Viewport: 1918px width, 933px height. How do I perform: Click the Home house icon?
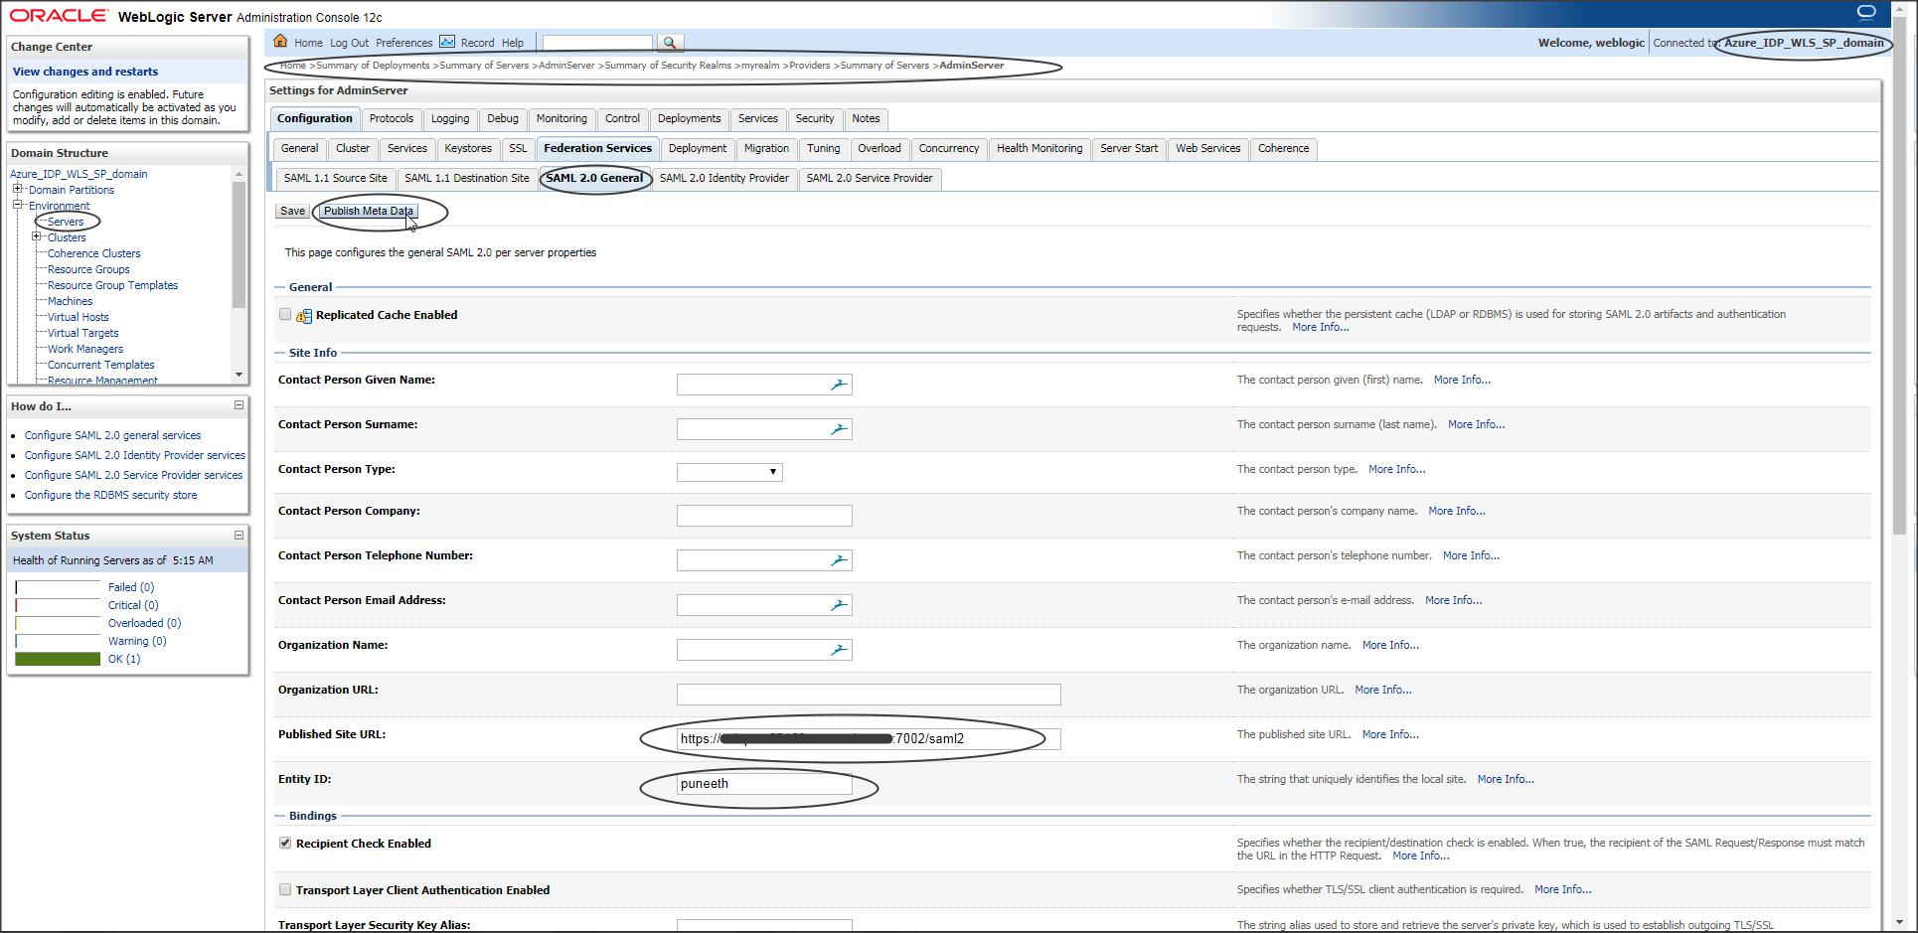[x=280, y=42]
